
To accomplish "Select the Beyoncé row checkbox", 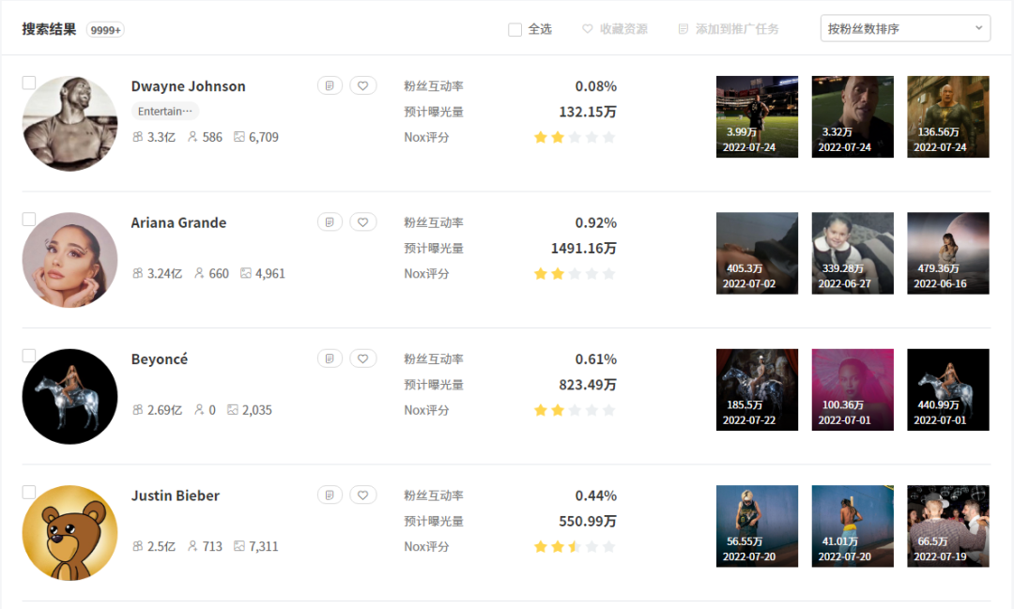I will pos(29,356).
